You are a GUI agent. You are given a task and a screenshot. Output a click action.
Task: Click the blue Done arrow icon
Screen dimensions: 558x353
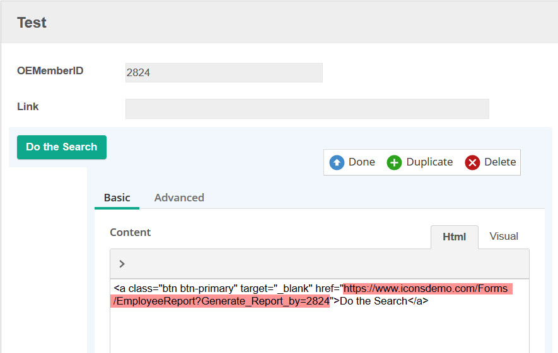click(337, 162)
